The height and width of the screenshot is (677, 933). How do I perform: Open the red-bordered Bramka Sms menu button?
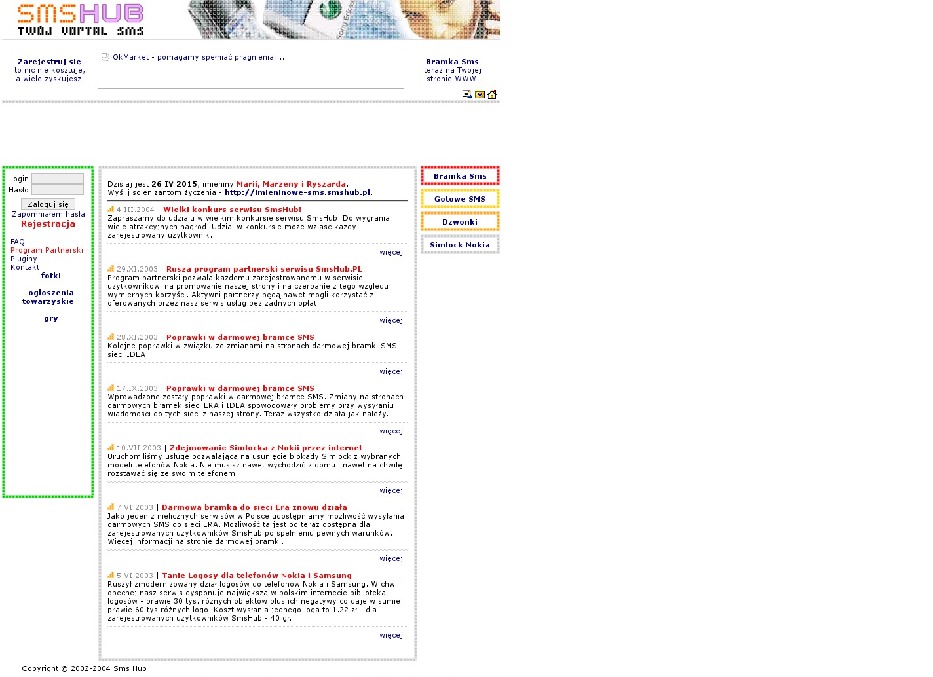click(x=460, y=176)
